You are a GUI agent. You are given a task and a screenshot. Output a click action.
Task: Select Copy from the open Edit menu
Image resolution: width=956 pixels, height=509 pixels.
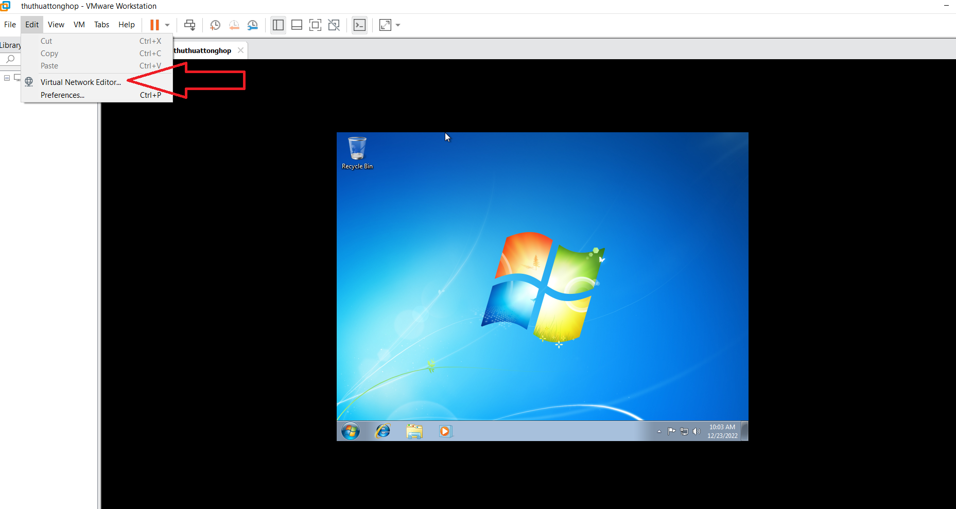click(49, 53)
